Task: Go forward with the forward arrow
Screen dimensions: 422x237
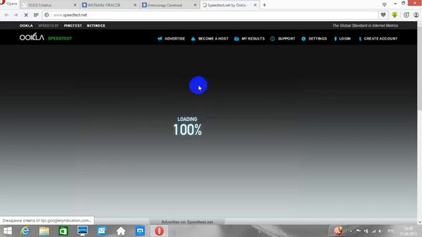Action: click(16, 15)
